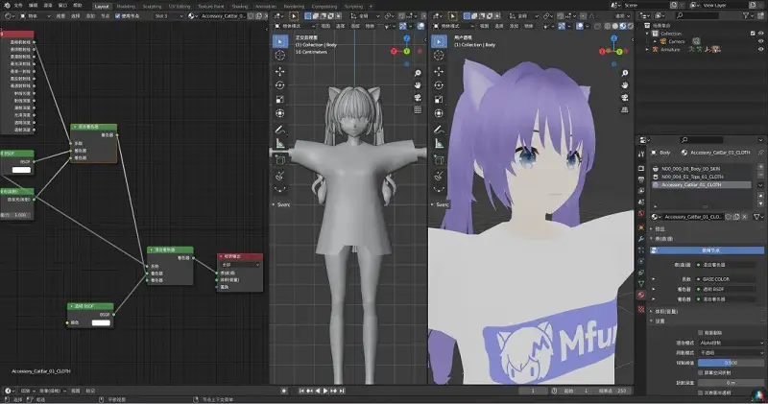Screen dimensions: 768x404
Task: Click the zoom magnifier icon in the right viewport
Action: 625,73
